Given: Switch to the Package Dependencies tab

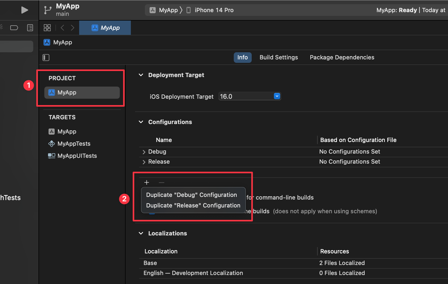Looking at the screenshot, I should 342,58.
